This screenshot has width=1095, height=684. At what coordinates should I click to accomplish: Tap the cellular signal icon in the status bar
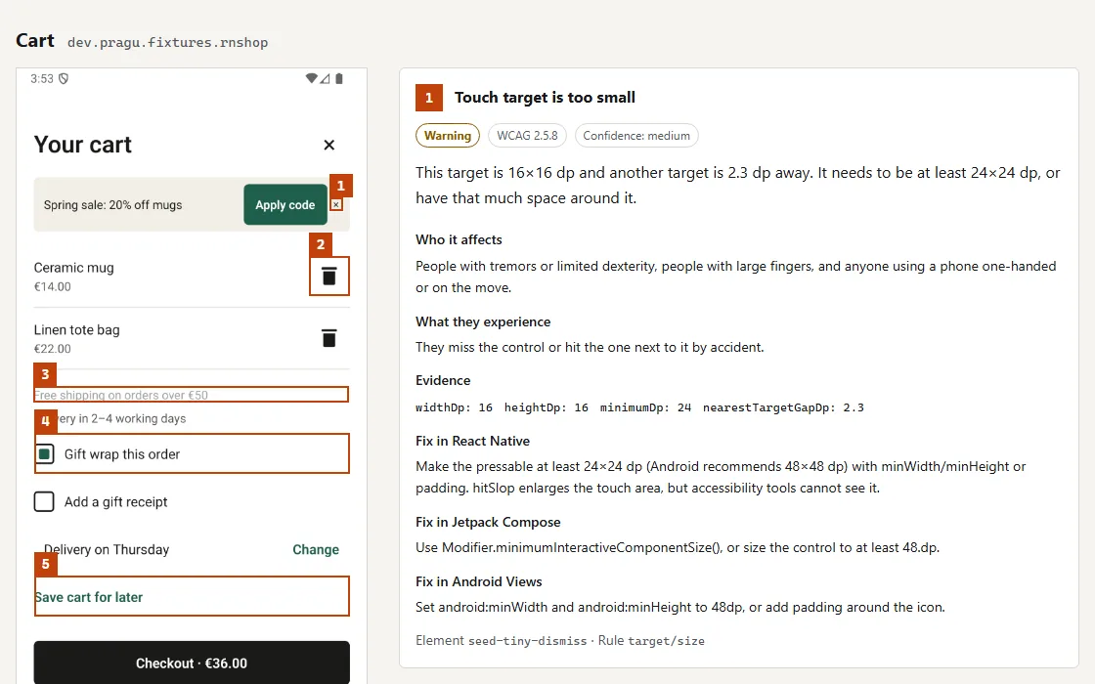point(325,78)
